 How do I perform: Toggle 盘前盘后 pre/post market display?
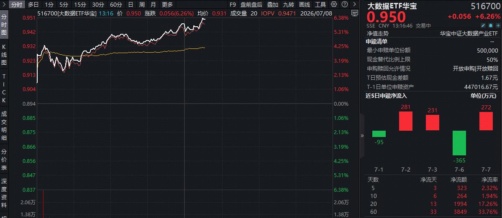251,5
